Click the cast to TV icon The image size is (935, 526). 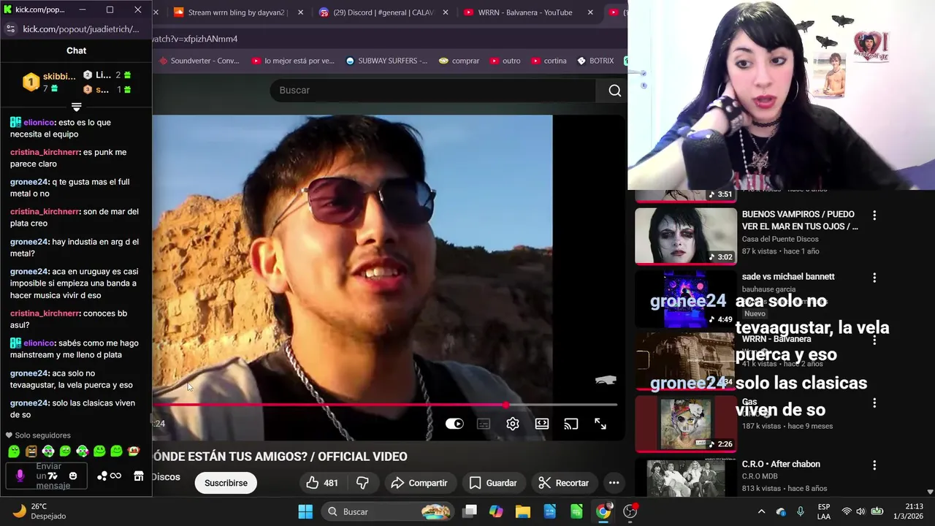coord(571,424)
